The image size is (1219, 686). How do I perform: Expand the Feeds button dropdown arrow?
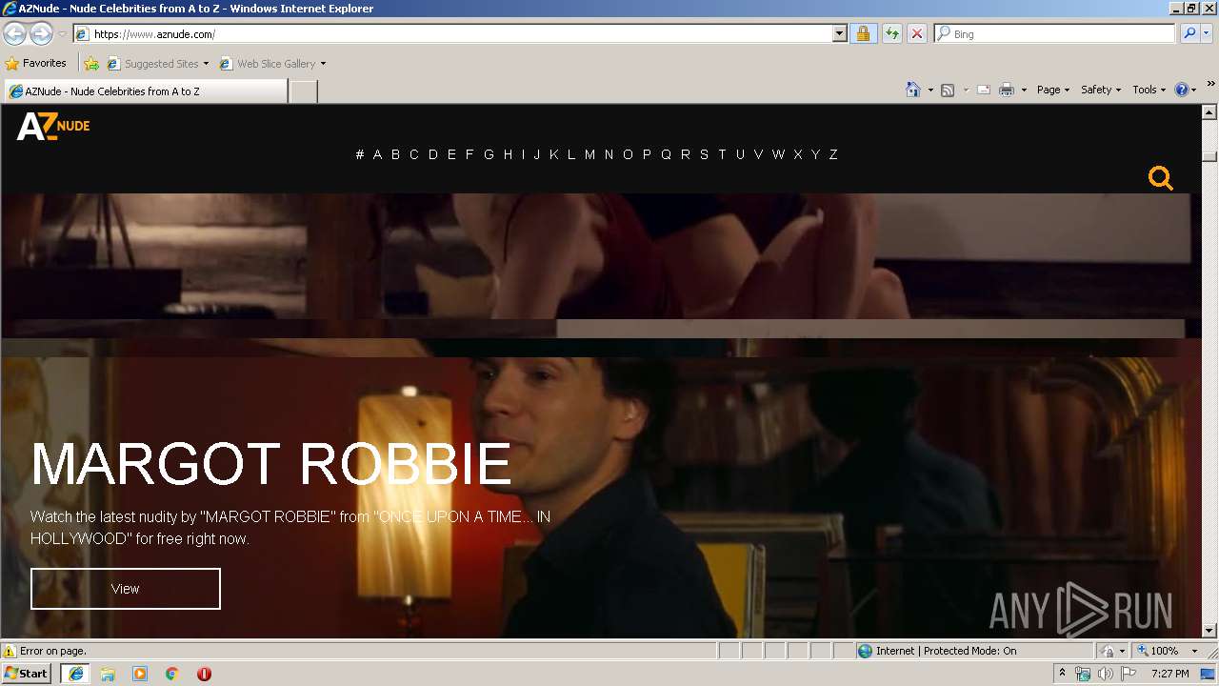tap(965, 90)
